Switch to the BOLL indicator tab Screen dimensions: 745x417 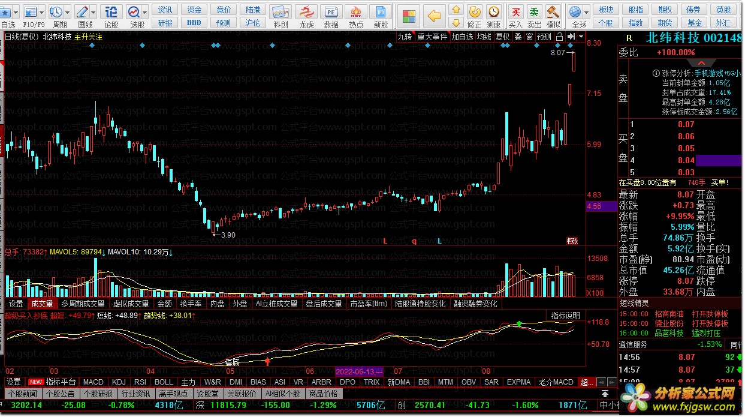point(164,382)
